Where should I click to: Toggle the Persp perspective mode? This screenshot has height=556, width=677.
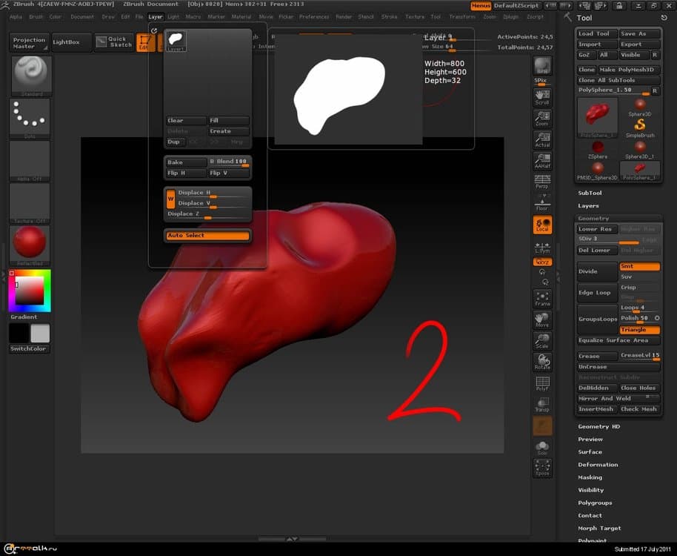[542, 182]
